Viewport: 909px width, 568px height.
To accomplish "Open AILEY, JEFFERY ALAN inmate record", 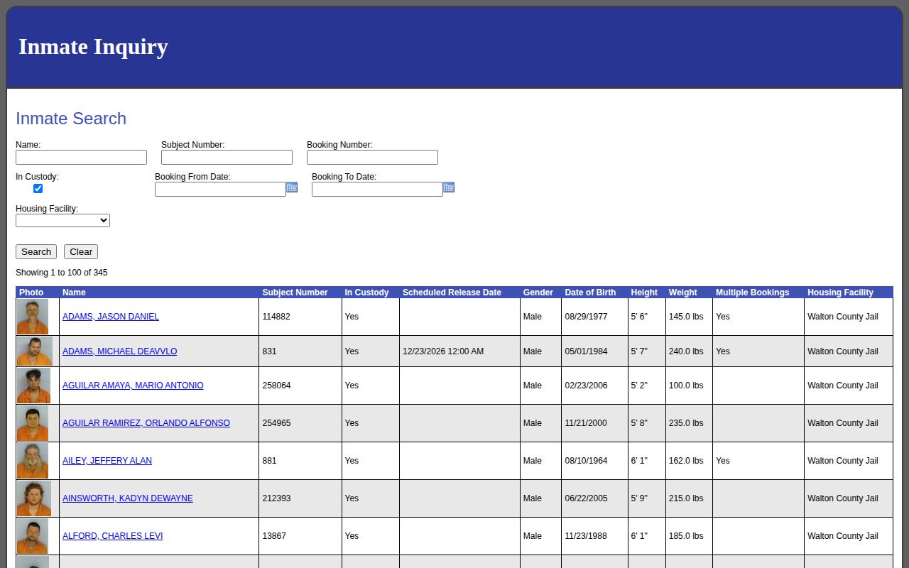I will coord(107,461).
